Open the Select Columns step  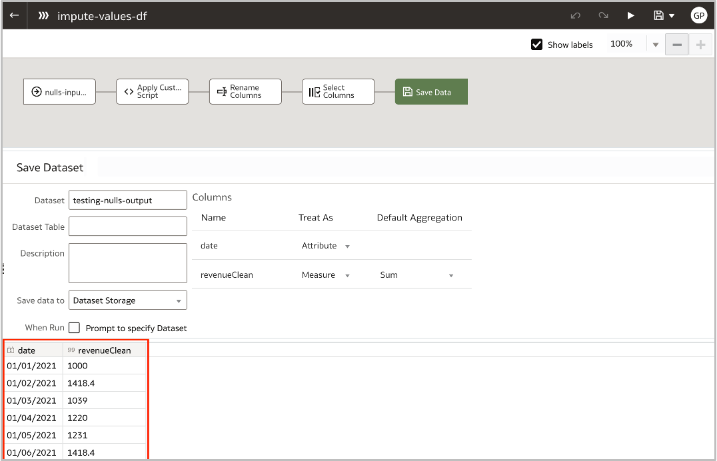click(338, 91)
